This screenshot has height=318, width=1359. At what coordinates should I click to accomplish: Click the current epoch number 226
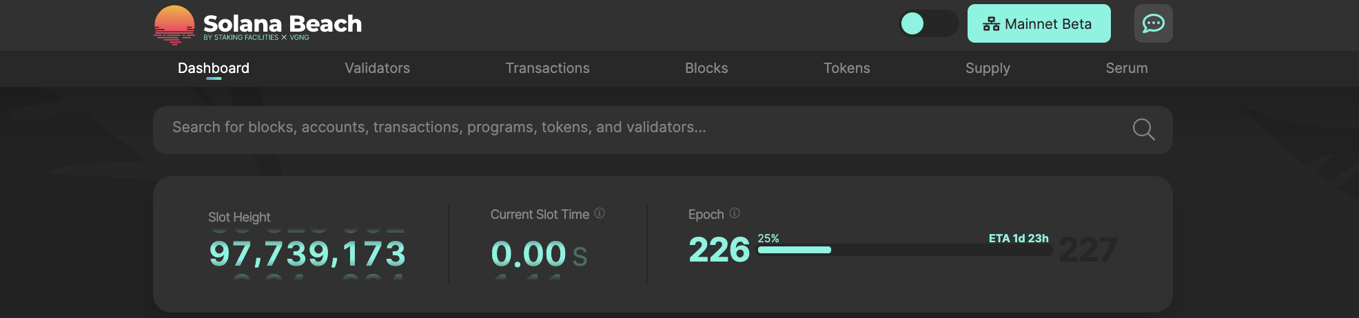click(x=719, y=249)
